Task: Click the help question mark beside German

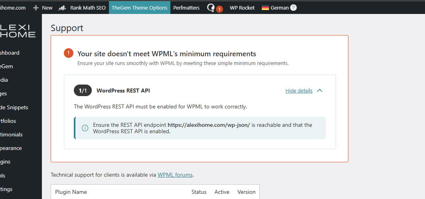Action: pos(294,8)
